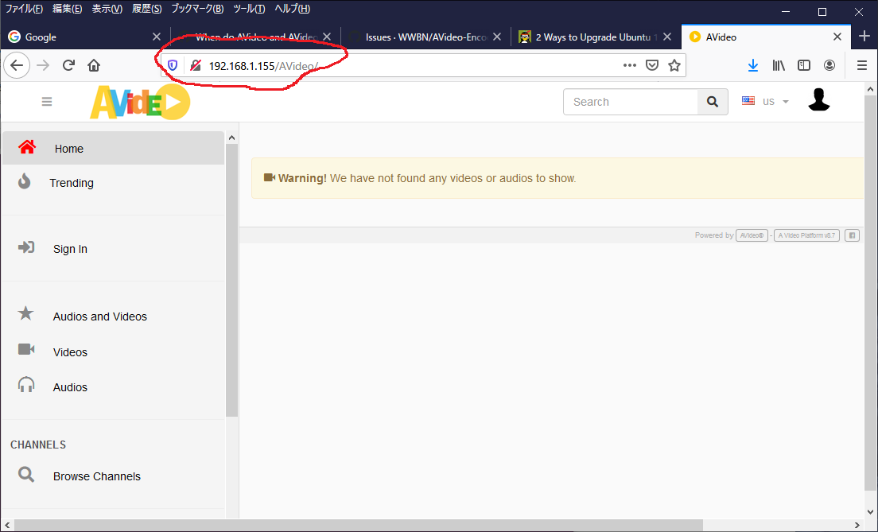878x532 pixels.
Task: Click the AVideo logo
Action: pos(140,102)
